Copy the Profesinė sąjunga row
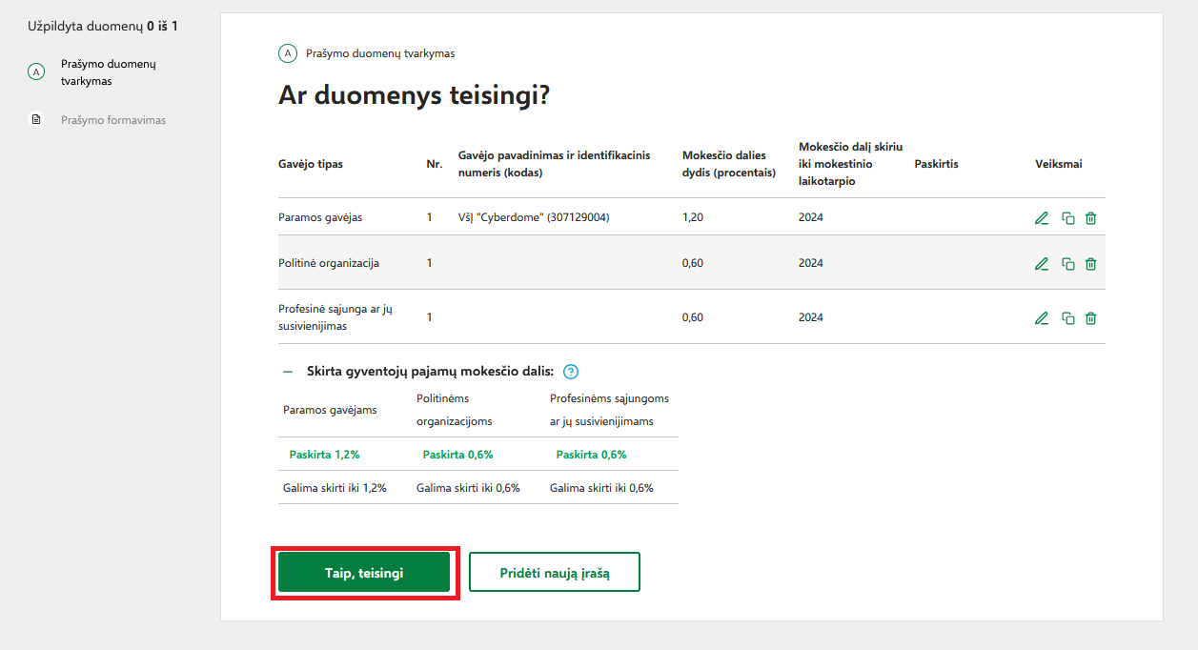The height and width of the screenshot is (650, 1198). click(1067, 318)
